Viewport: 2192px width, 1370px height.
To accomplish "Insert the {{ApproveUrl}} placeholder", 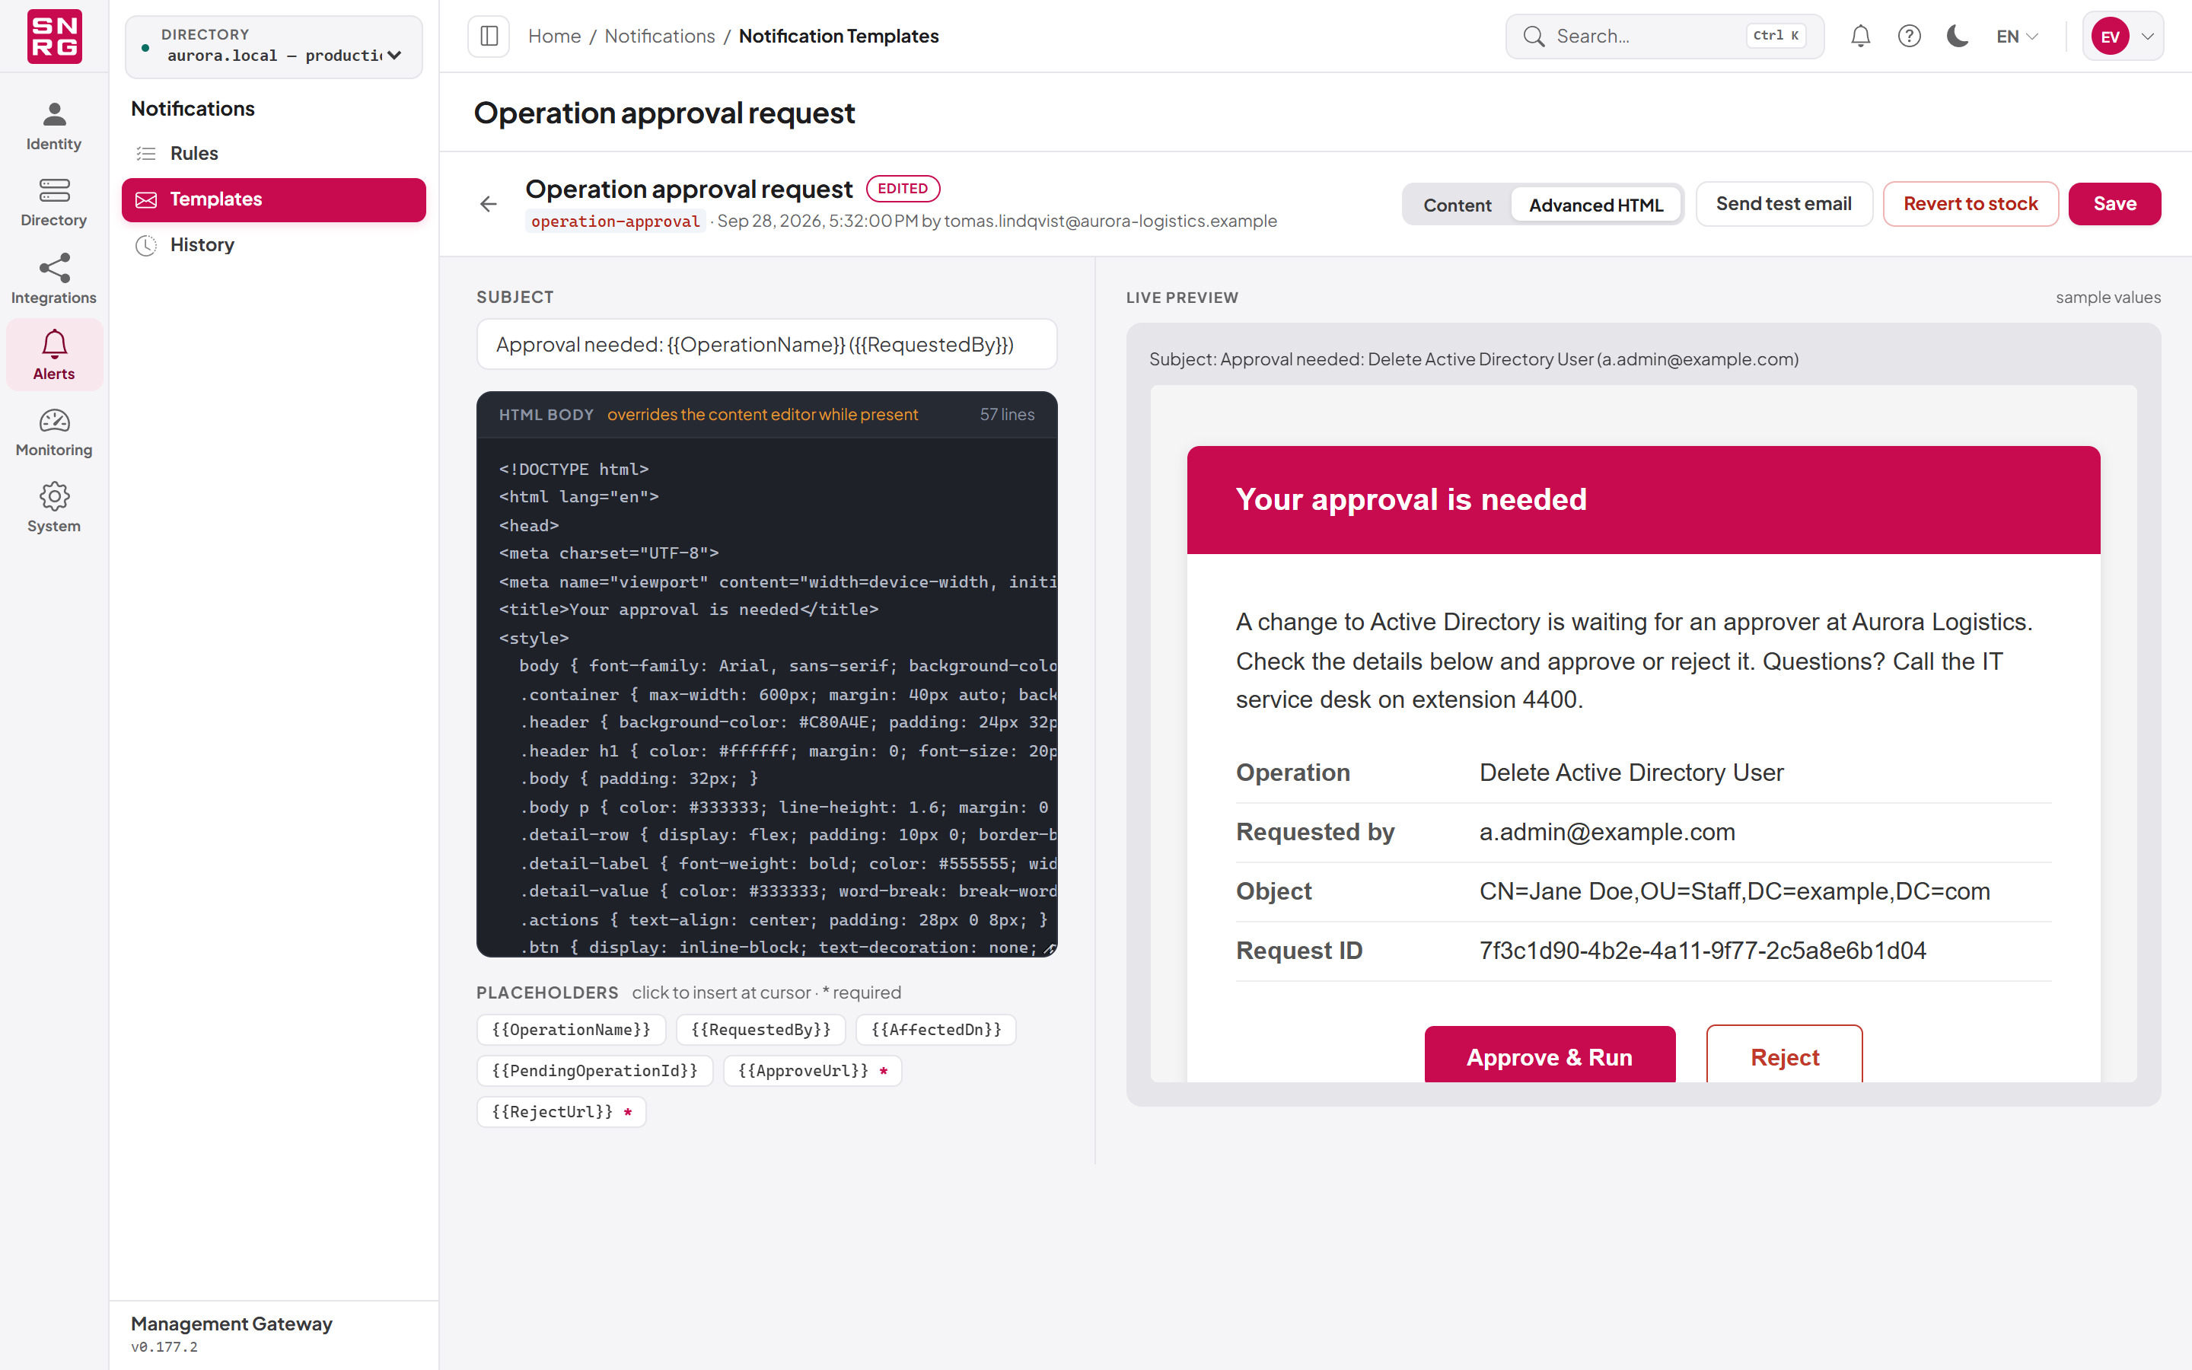I will [x=811, y=1070].
